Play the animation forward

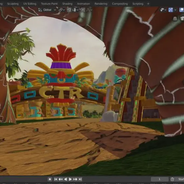pyautogui.click(x=70, y=179)
